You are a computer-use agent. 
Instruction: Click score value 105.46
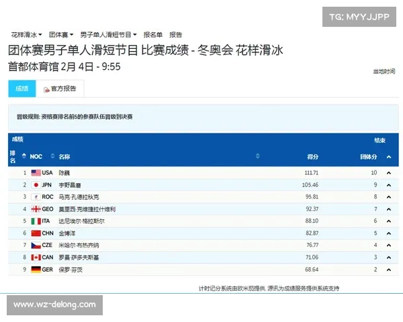pos(310,185)
